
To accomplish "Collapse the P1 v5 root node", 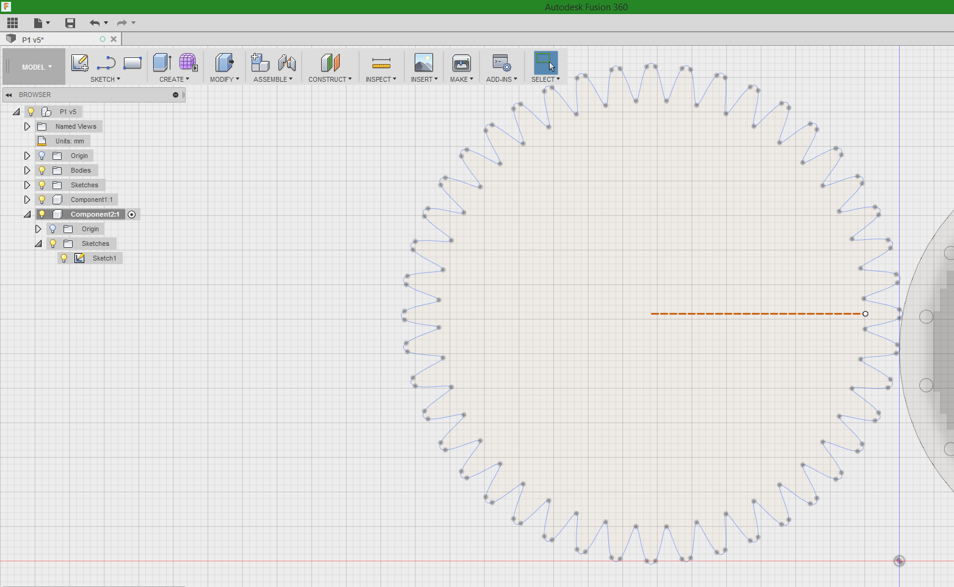I will (16, 112).
